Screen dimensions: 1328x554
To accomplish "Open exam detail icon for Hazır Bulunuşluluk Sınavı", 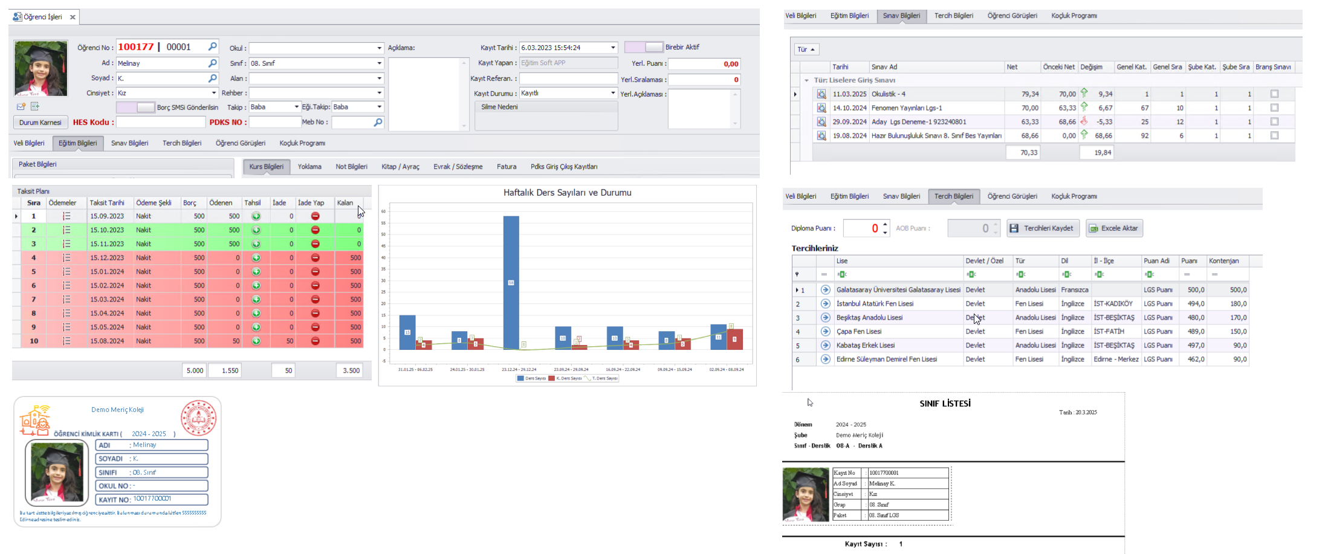I will (821, 135).
